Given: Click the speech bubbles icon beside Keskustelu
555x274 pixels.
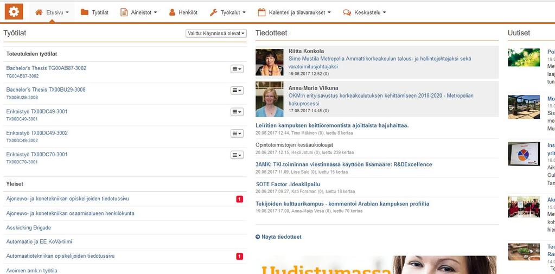Looking at the screenshot, I should [347, 12].
